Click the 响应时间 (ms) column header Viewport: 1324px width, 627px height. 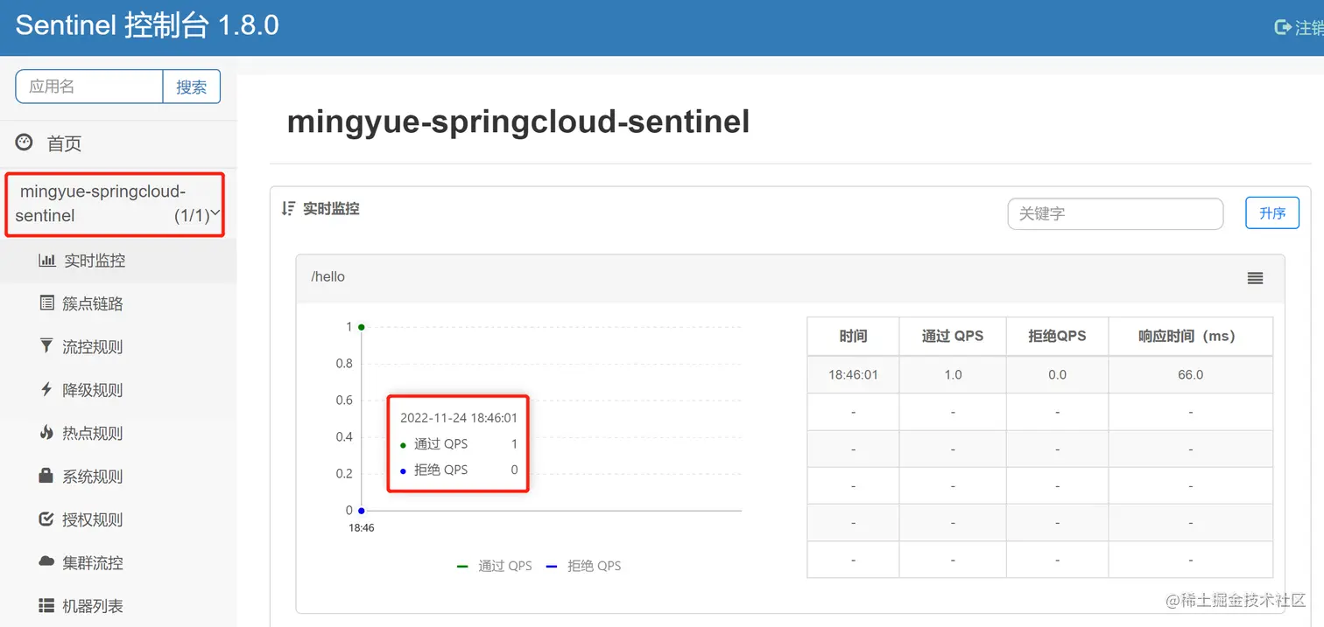pos(1190,336)
